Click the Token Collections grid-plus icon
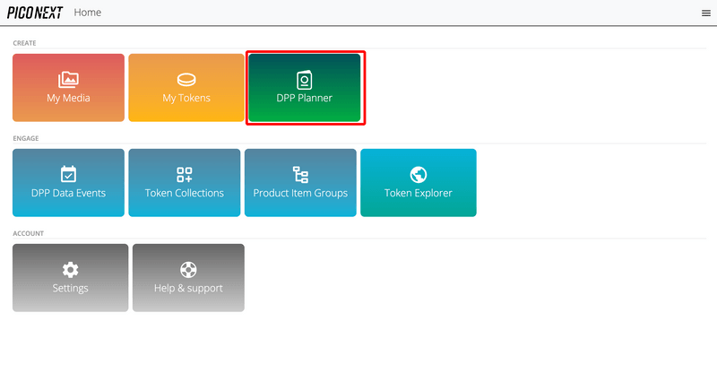717x374 pixels. (185, 175)
